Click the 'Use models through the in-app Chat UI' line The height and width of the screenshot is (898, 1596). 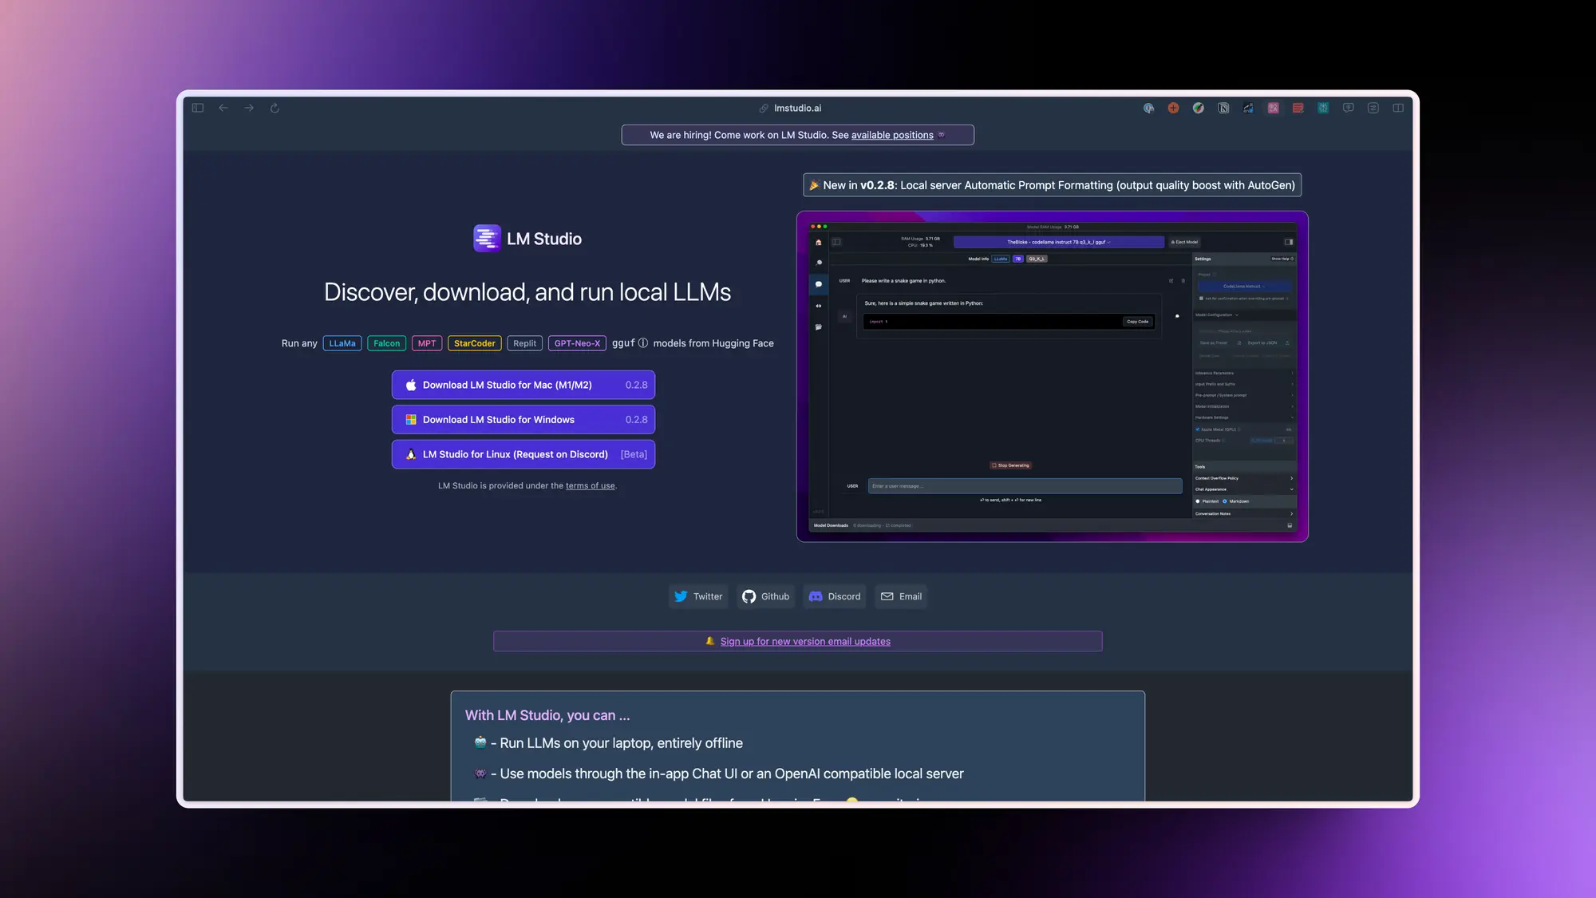(x=732, y=773)
